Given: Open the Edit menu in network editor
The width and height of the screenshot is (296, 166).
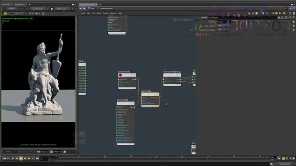Looking at the screenshot, I should click(88, 13).
